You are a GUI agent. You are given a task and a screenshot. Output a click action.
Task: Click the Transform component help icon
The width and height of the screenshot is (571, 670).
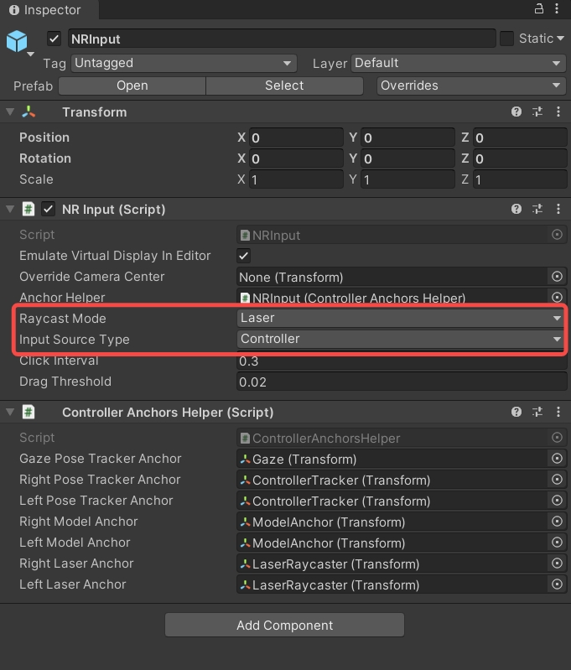(x=517, y=112)
